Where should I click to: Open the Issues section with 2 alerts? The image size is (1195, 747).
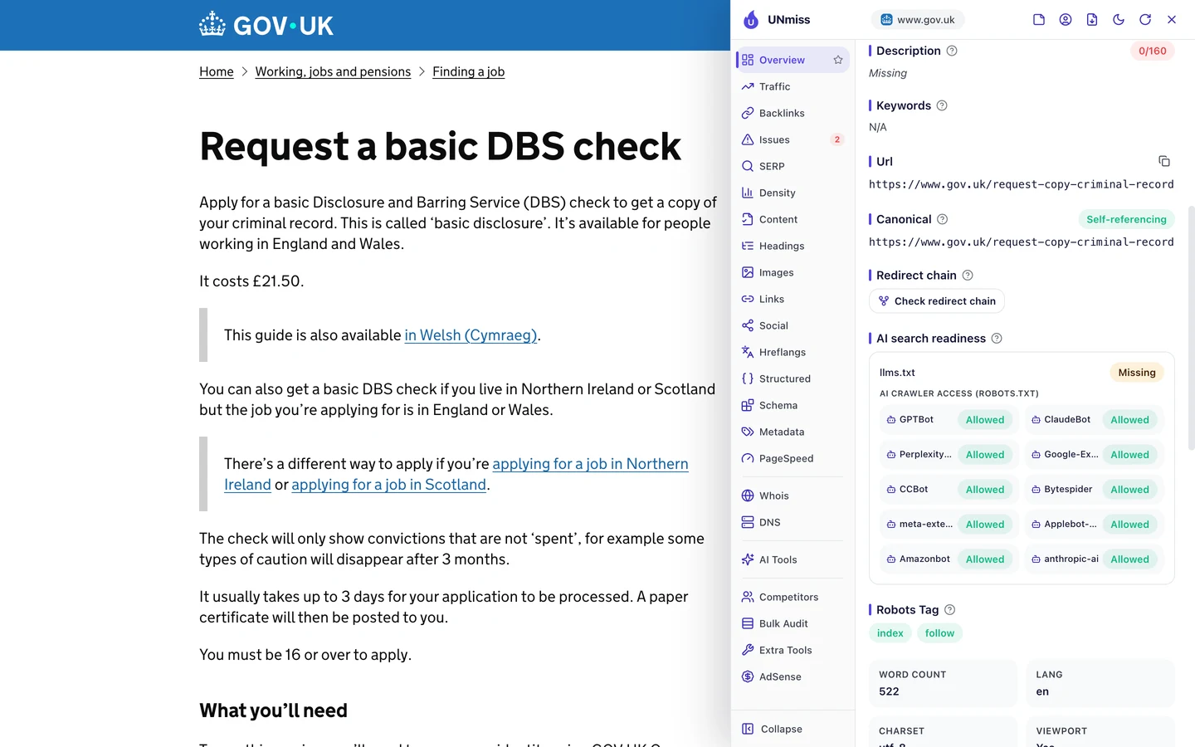pyautogui.click(x=793, y=139)
